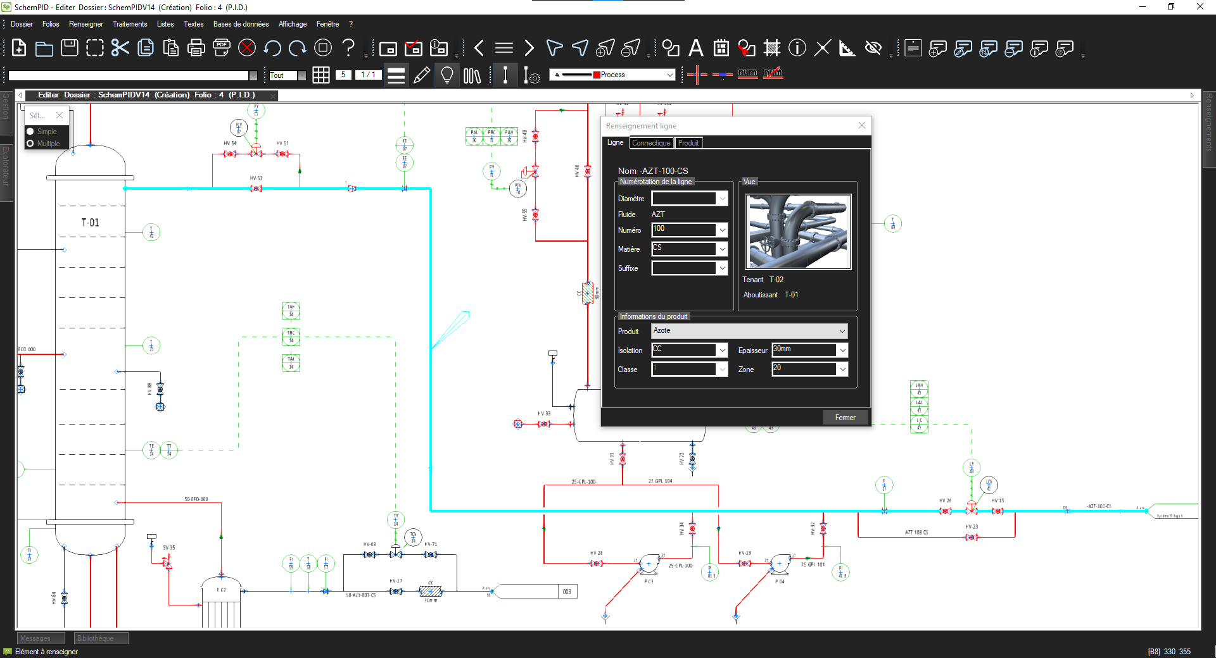Open a folder from the toolbar
Screen dimensions: 1216x658
click(44, 47)
